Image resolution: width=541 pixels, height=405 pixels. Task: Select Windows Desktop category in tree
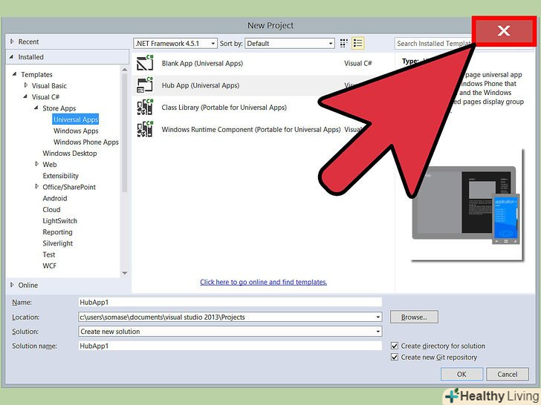pyautogui.click(x=70, y=154)
